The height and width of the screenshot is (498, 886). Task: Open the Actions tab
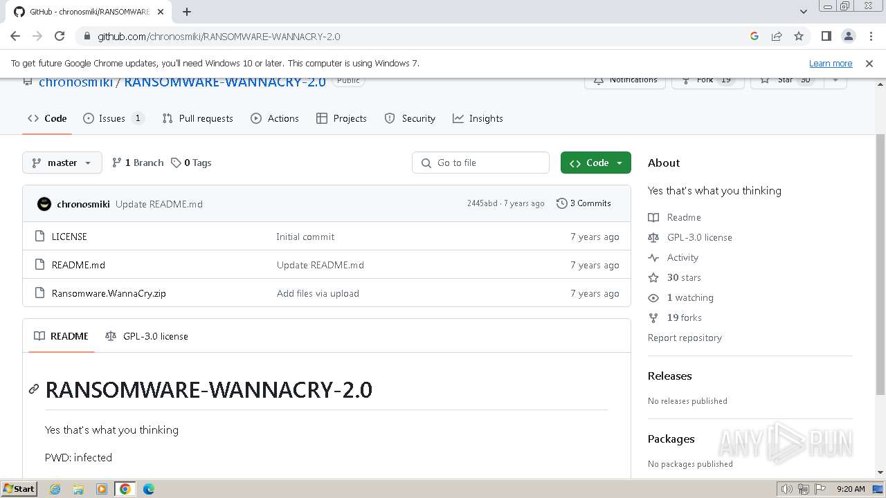click(275, 118)
